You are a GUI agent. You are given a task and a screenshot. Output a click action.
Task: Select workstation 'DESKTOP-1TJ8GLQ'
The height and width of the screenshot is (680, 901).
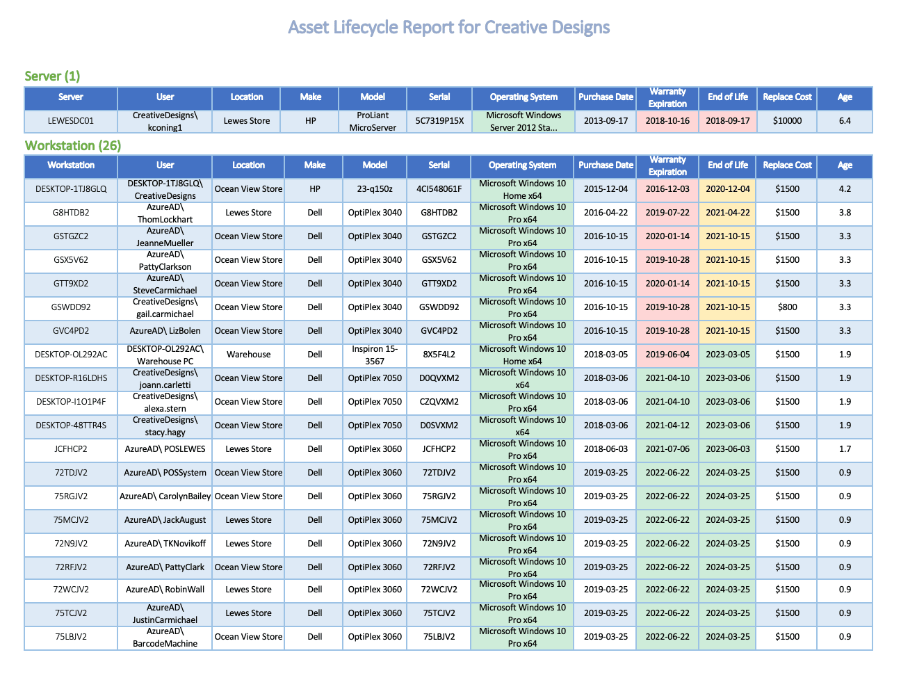[70, 188]
